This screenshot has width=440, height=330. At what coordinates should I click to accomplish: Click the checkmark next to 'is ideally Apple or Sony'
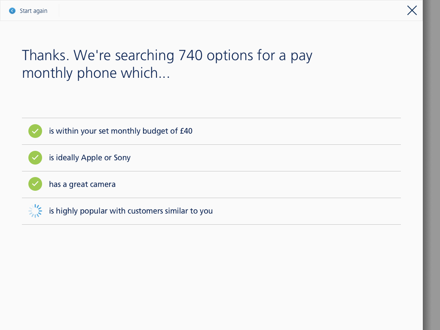pyautogui.click(x=35, y=158)
